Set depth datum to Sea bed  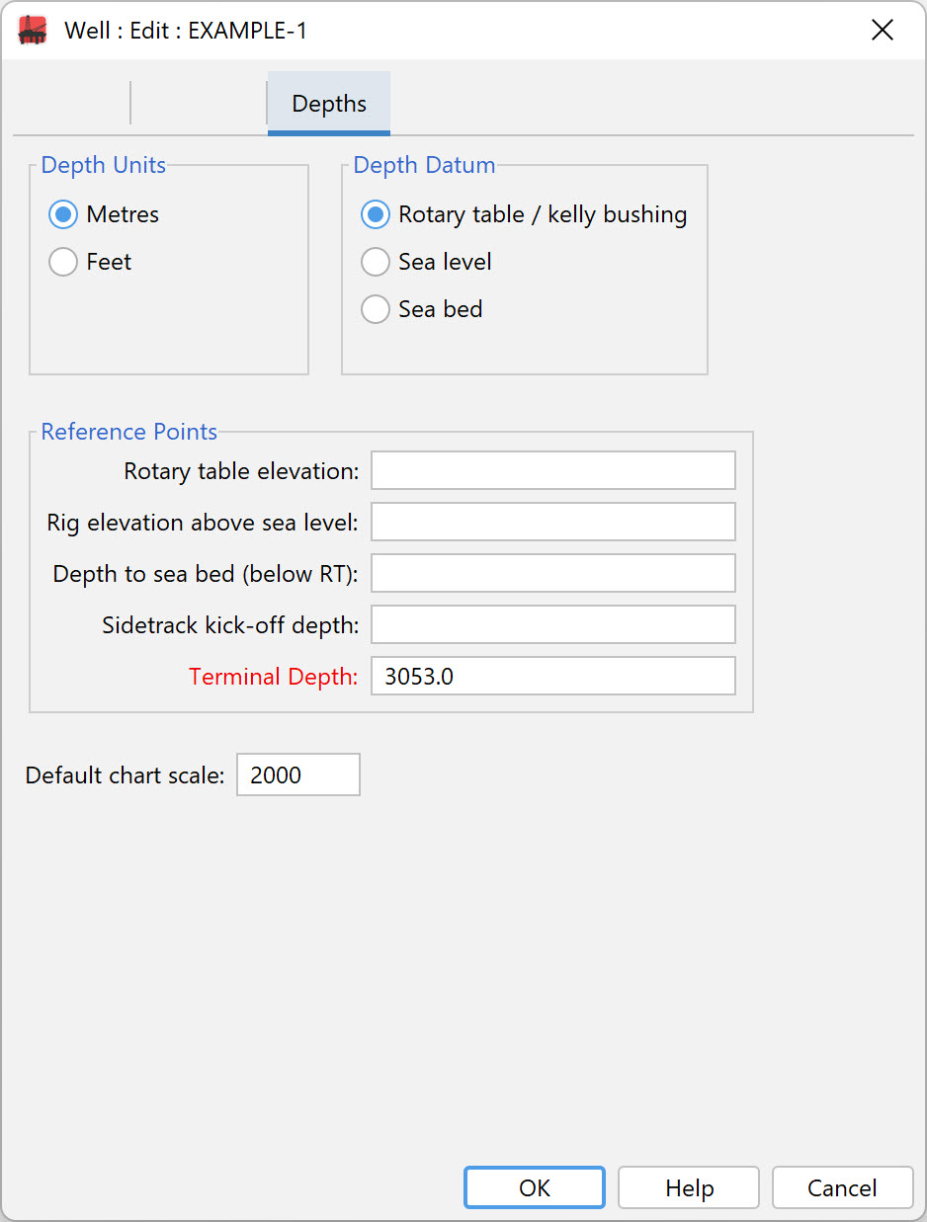(422, 309)
